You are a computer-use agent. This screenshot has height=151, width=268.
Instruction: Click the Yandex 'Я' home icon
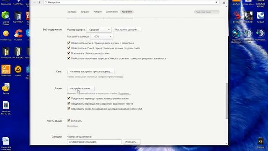point(40,2)
